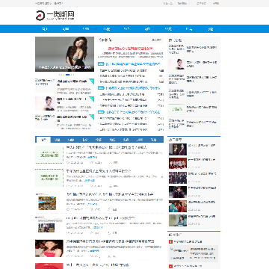The image size is (269, 269).
Task: Open the first video thumbnail in right sidebar
Action: pyautogui.click(x=178, y=149)
